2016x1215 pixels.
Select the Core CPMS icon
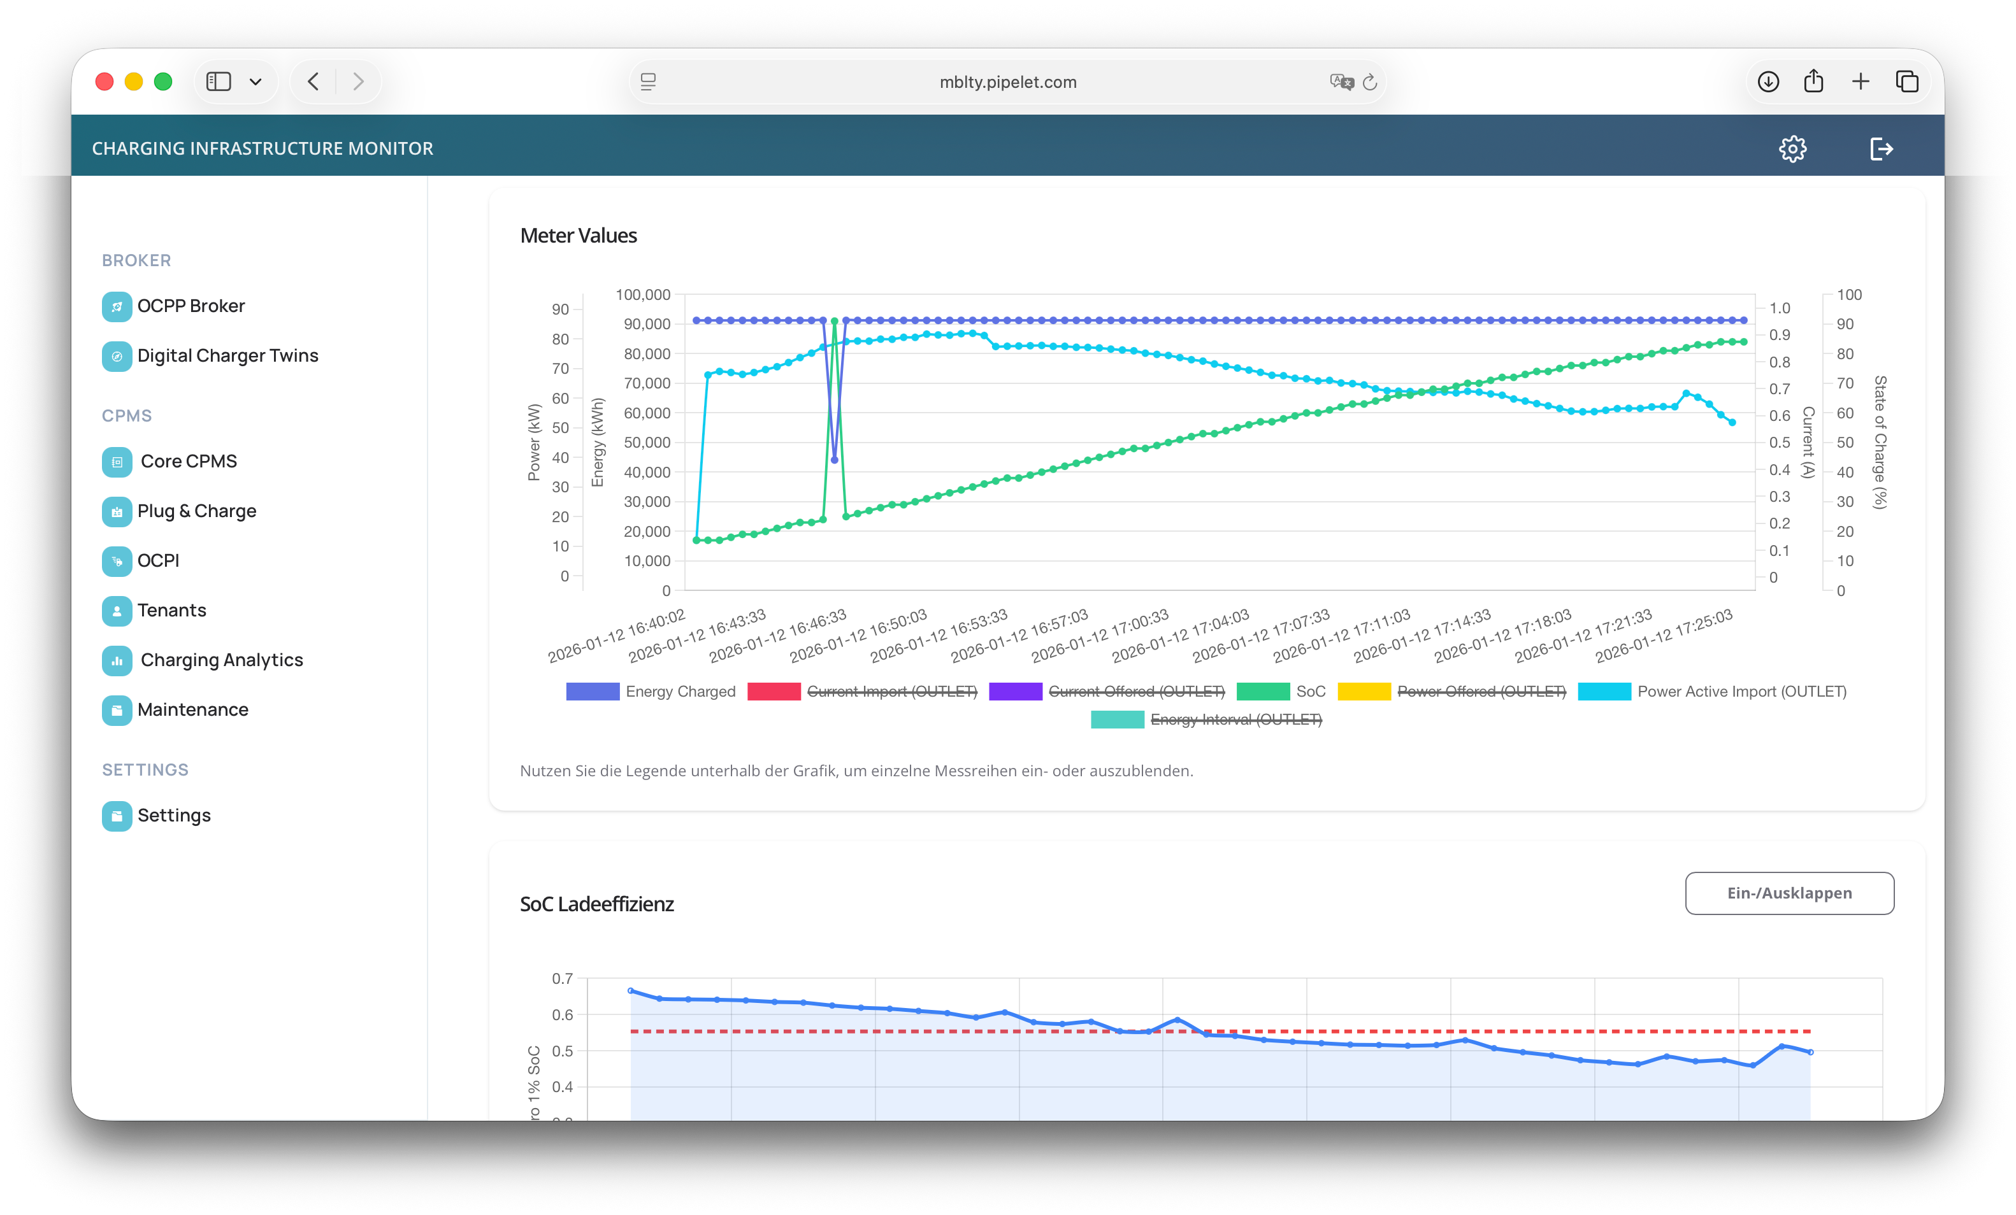(x=117, y=461)
